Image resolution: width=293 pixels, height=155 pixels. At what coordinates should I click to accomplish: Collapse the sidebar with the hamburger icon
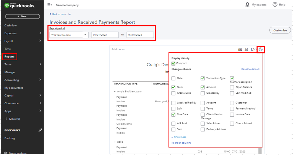50,5
